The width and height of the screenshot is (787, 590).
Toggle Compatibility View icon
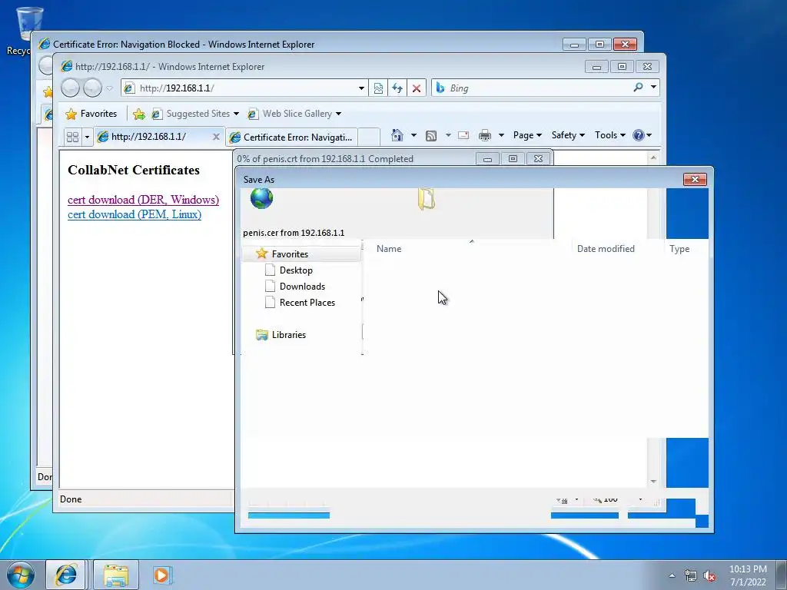tap(378, 88)
